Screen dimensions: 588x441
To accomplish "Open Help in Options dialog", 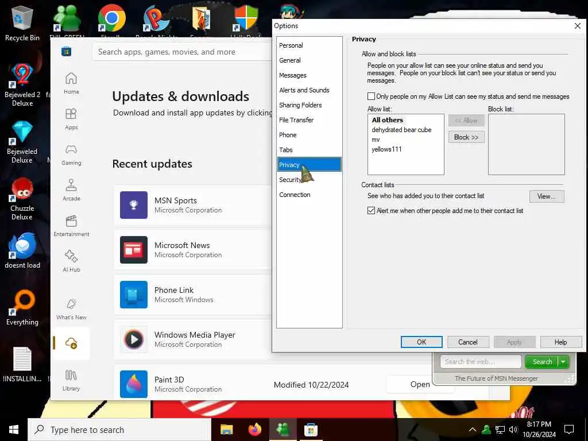I will click(x=560, y=342).
